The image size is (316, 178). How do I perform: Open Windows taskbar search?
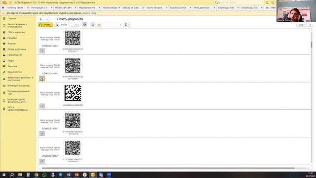pyautogui.click(x=12, y=175)
